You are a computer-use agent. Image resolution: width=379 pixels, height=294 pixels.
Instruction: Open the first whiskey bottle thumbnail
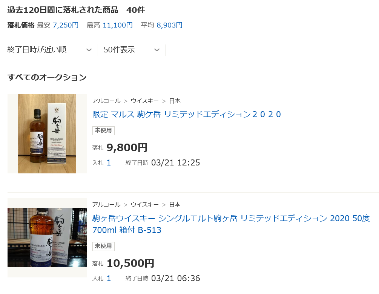[x=47, y=133]
